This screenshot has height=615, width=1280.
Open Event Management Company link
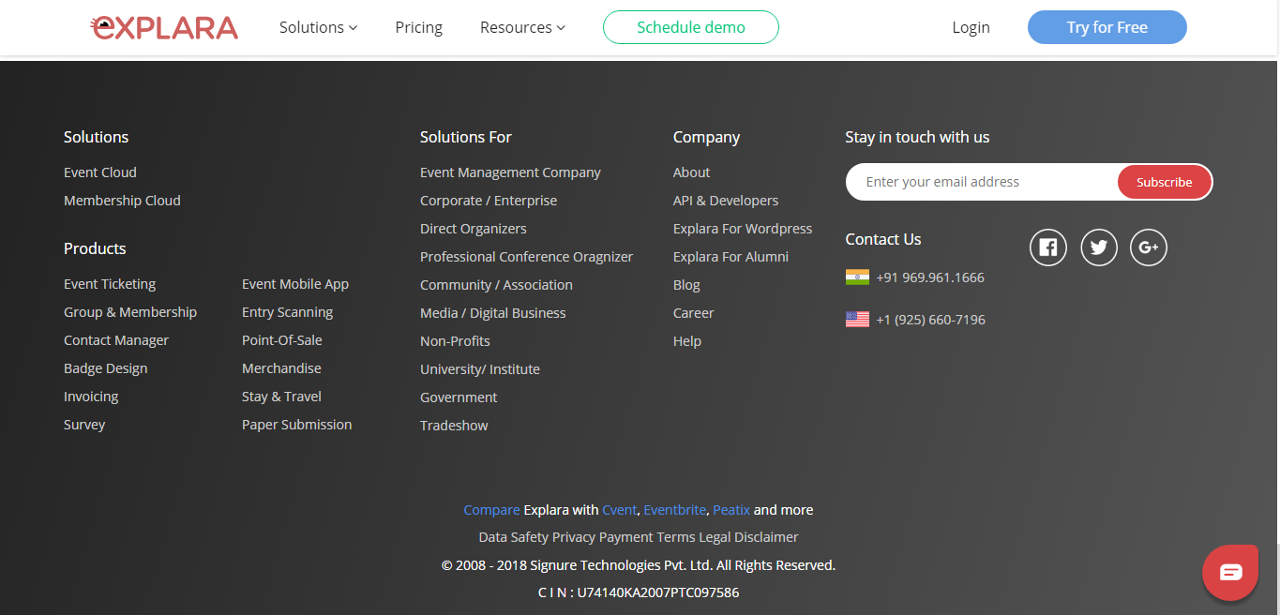(510, 172)
